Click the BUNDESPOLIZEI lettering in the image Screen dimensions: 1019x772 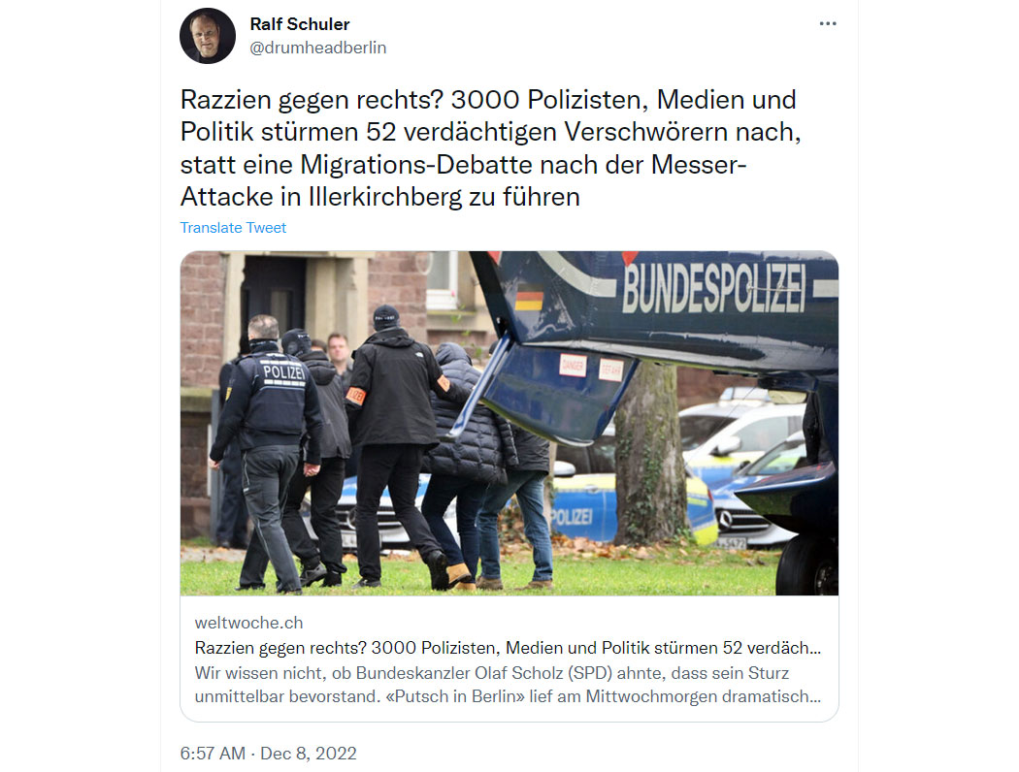713,288
